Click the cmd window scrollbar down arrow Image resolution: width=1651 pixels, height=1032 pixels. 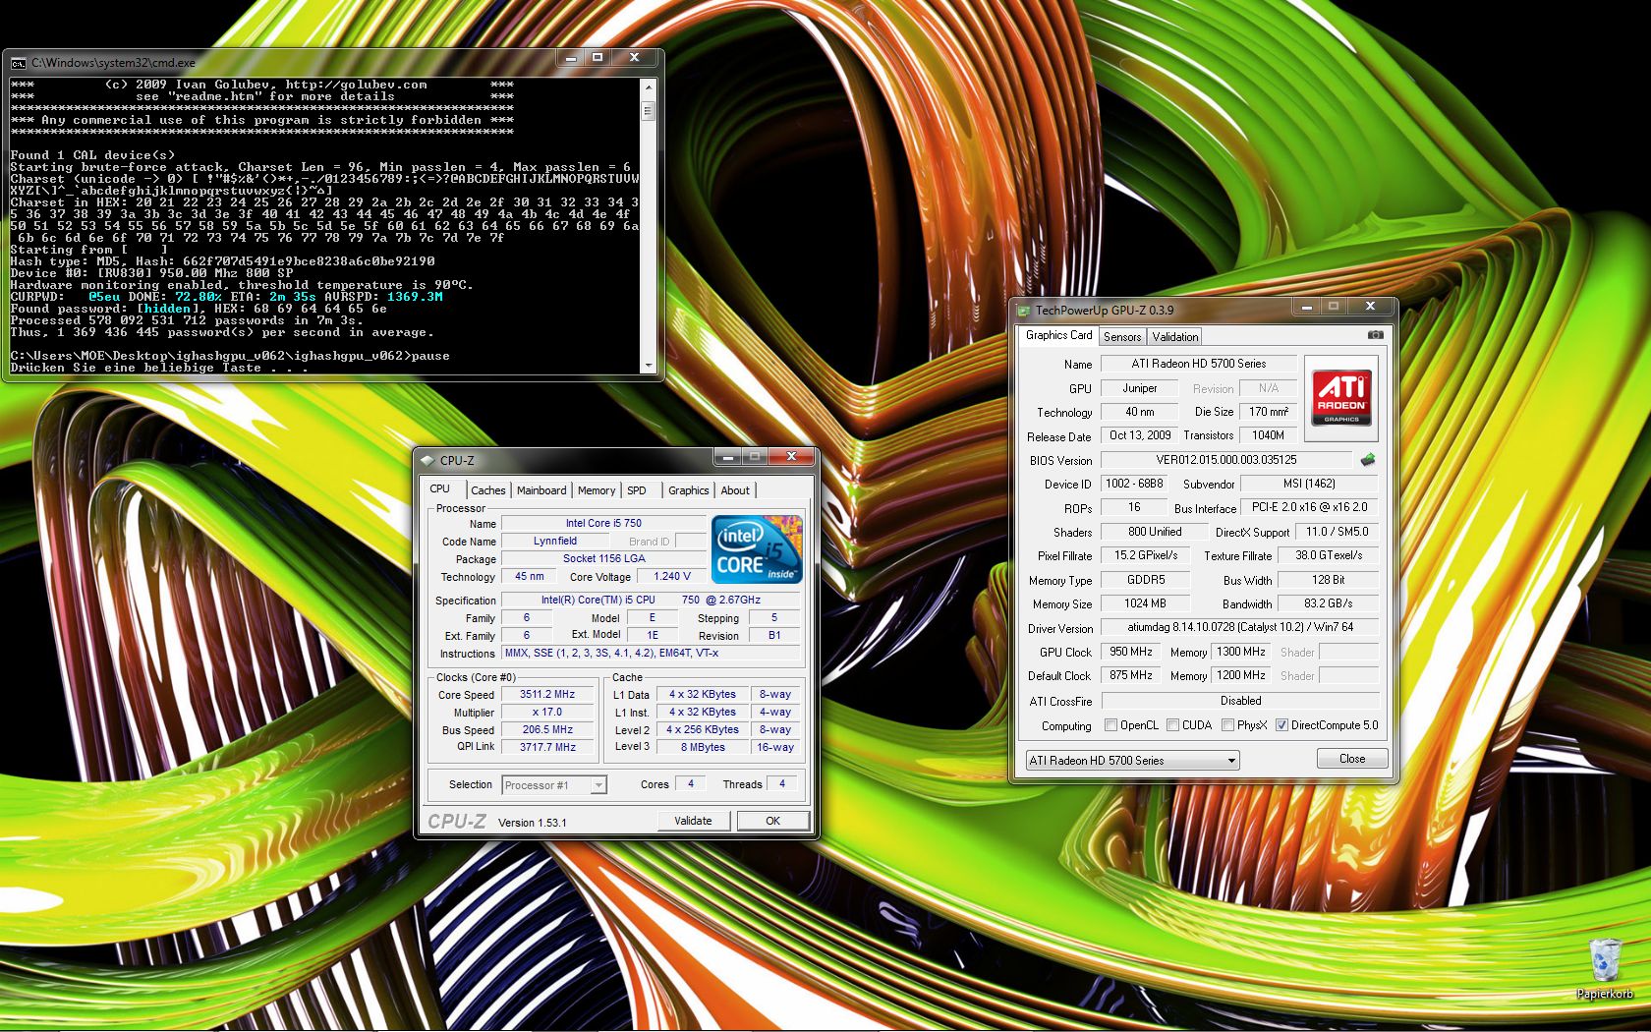click(x=648, y=366)
